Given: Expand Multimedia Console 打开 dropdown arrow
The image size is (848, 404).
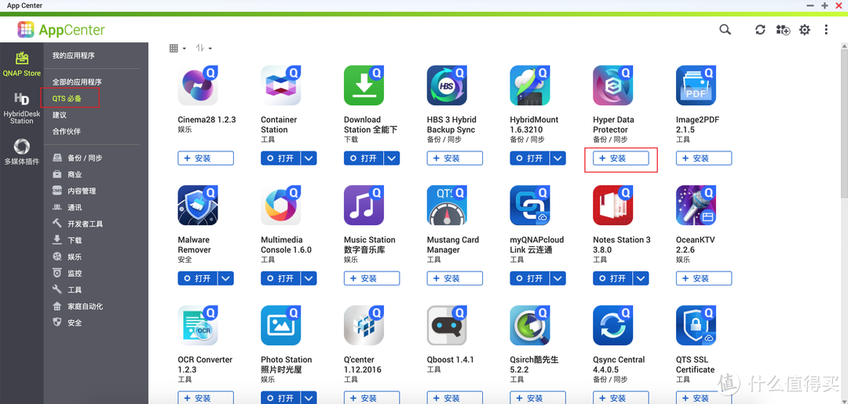Looking at the screenshot, I should [309, 278].
